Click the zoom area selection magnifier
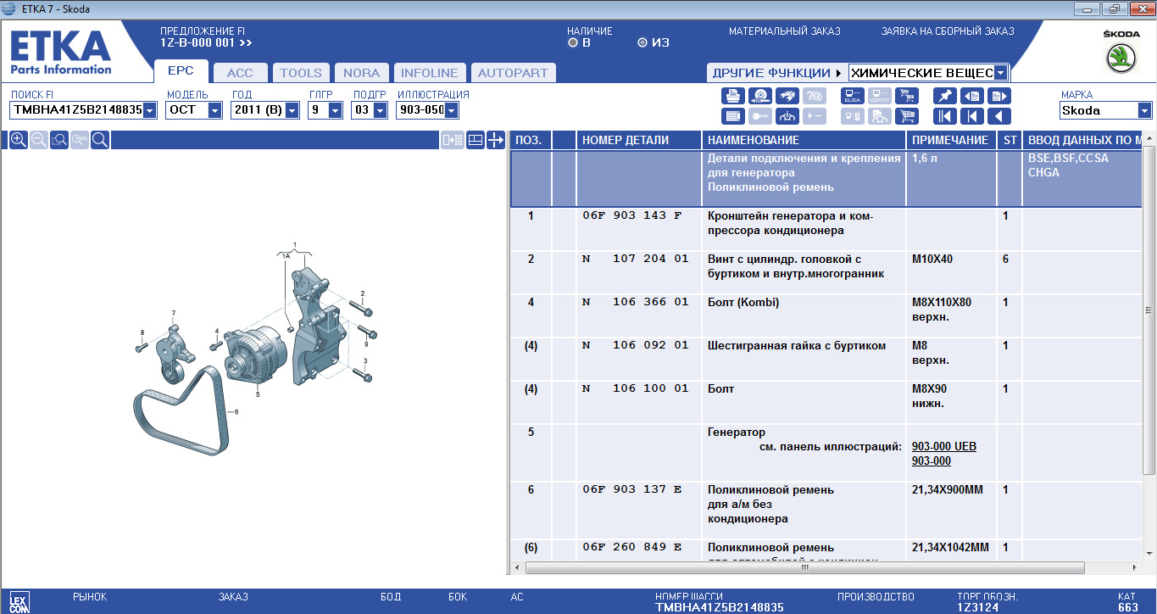Image resolution: width=1157 pixels, height=614 pixels. [x=58, y=140]
